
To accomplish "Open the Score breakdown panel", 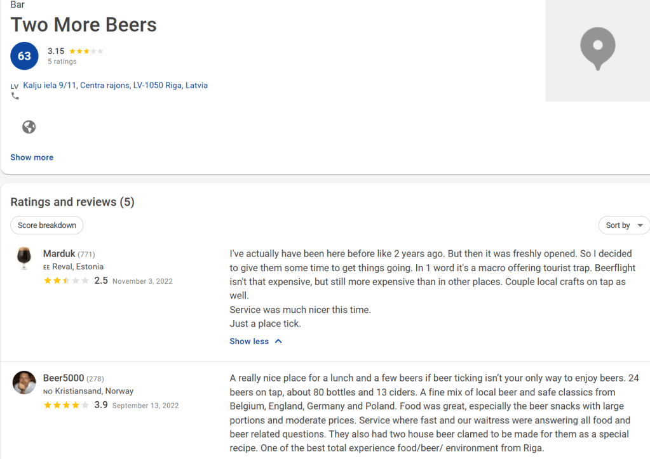I will pos(47,225).
